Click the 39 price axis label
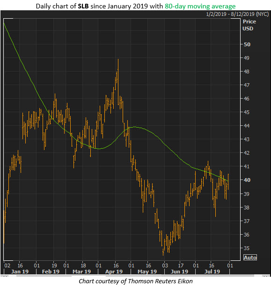Image resolution: width=271 pixels, height=287 pixels. click(247, 194)
